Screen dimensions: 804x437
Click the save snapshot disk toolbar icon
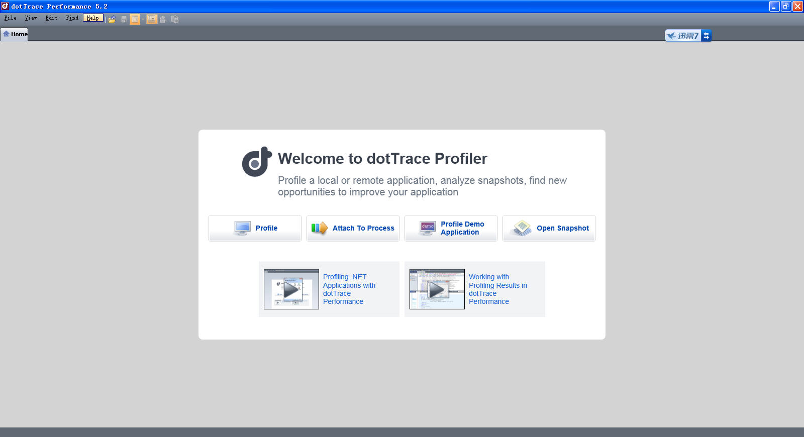point(124,19)
